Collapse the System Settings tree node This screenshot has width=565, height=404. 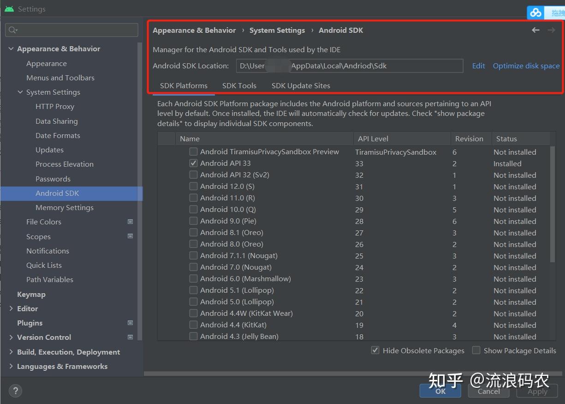(x=20, y=92)
